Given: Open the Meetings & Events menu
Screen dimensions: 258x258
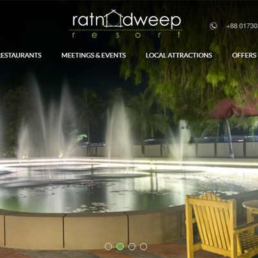Looking at the screenshot, I should pyautogui.click(x=94, y=55).
